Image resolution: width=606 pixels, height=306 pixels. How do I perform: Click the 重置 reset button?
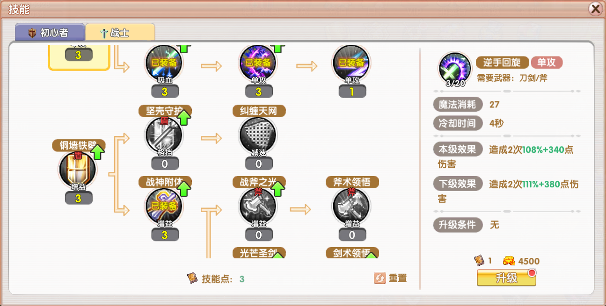(391, 278)
